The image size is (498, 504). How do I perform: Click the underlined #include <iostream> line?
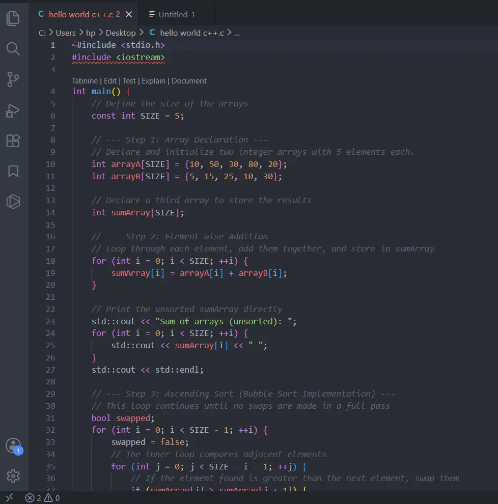tap(118, 57)
